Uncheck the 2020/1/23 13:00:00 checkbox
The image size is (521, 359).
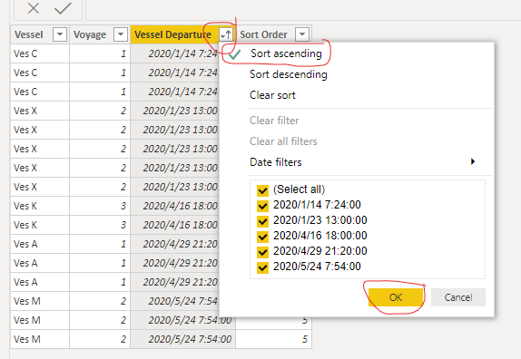pos(262,221)
